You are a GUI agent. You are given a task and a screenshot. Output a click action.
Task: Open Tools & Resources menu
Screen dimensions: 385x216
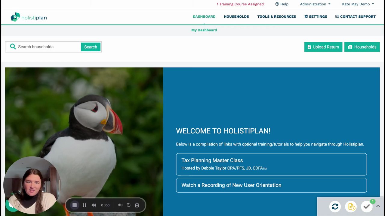[277, 16]
